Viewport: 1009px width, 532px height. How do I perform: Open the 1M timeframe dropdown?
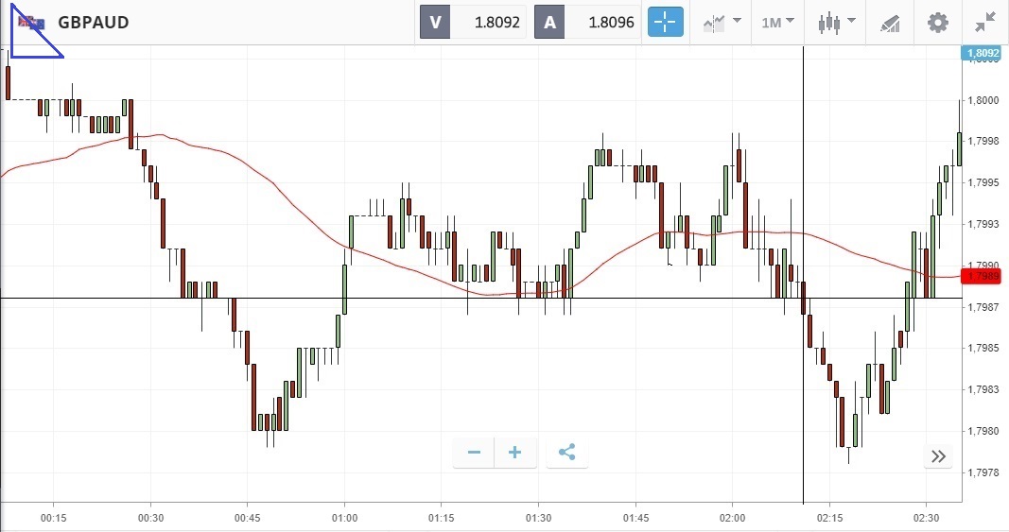click(778, 23)
